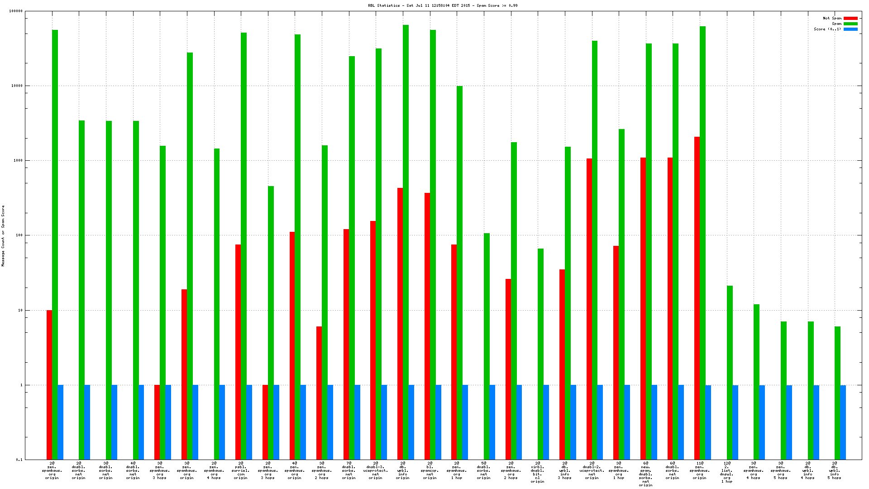
Task: Click the Not Spam legend text
Action: [832, 19]
